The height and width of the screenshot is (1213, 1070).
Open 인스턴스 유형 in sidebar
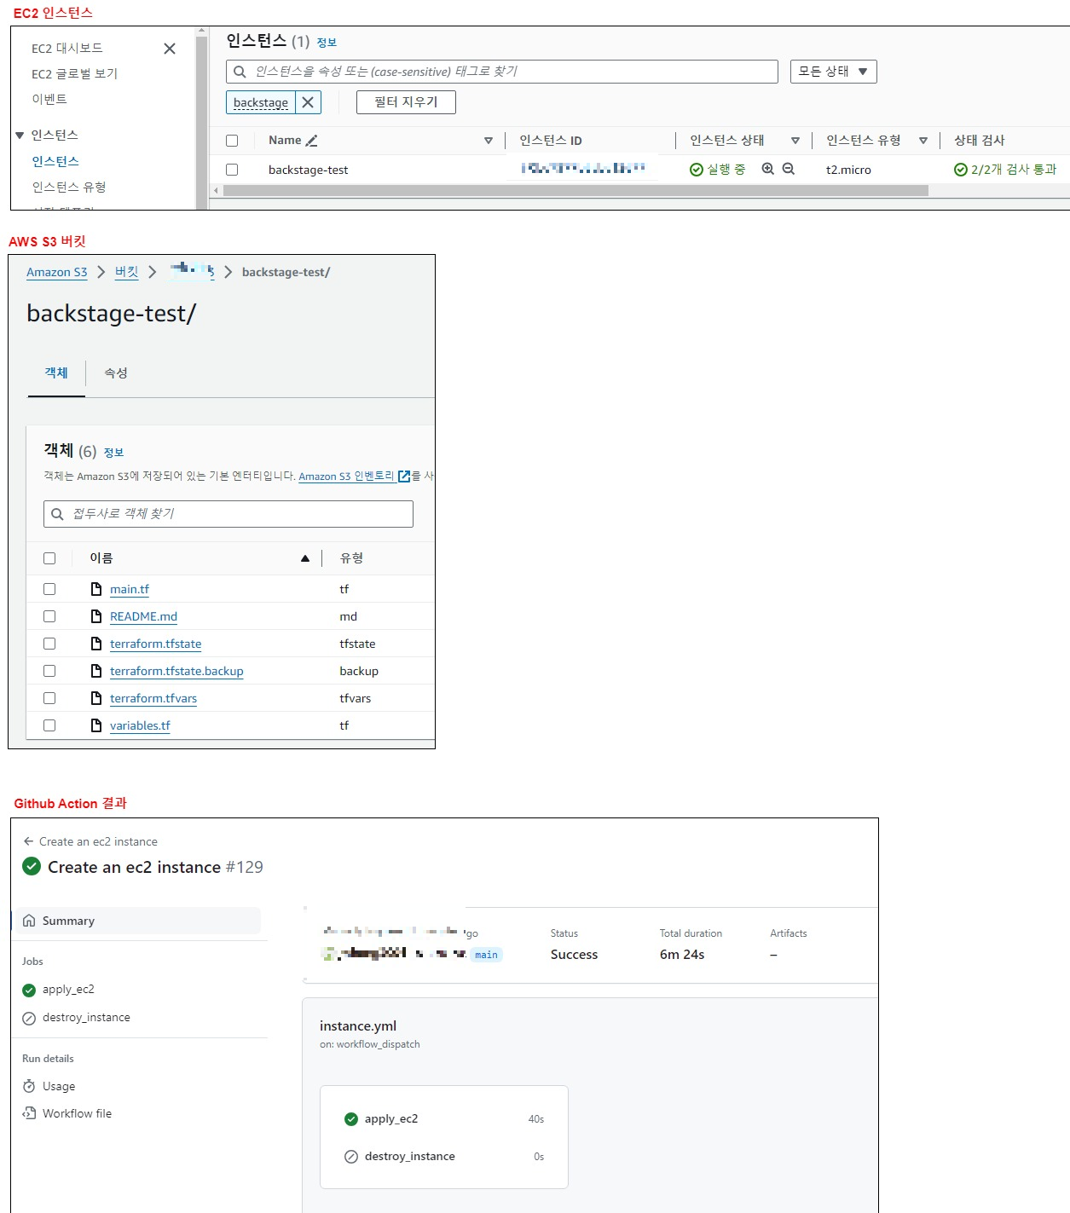(x=69, y=188)
